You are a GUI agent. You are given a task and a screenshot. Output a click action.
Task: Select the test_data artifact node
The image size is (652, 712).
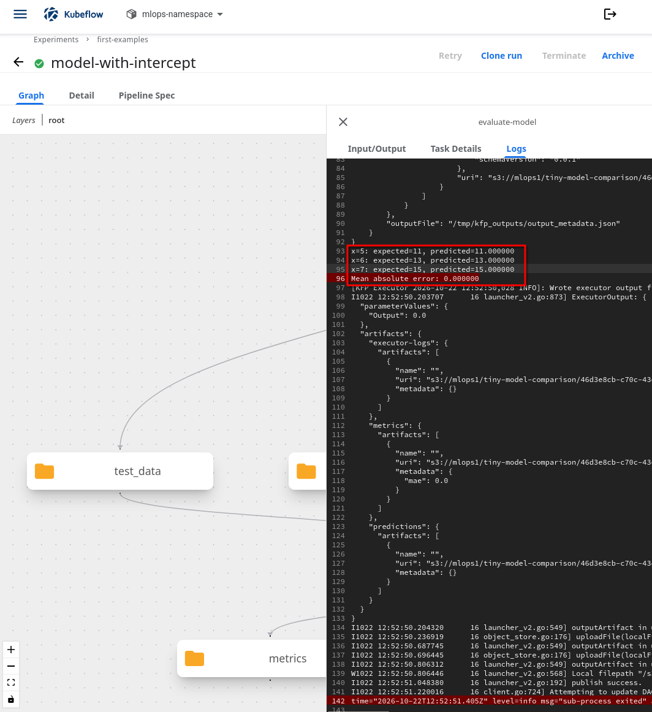[120, 471]
